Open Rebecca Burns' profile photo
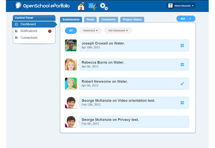Image resolution: width=215 pixels, height=148 pixels. [x=71, y=65]
